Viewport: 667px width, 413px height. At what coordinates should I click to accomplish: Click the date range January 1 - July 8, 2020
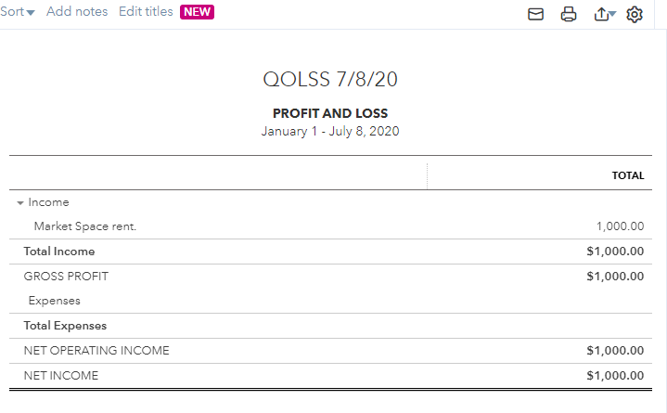[x=330, y=132]
